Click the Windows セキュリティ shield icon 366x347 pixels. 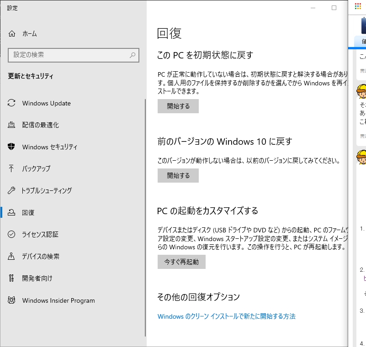(x=11, y=147)
